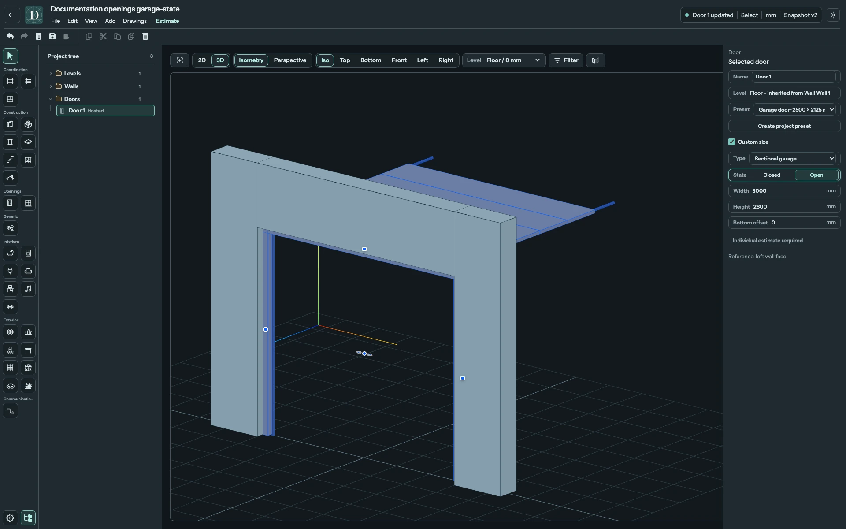
Task: Select the arrow pointer tool
Action: pyautogui.click(x=10, y=56)
